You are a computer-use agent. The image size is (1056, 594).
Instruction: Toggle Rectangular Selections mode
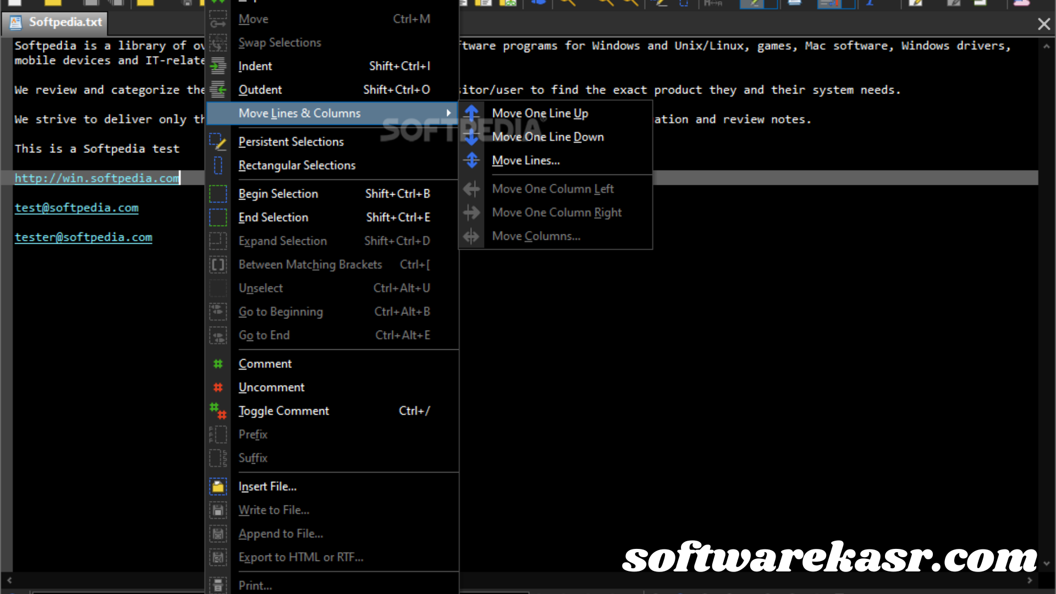click(332, 166)
